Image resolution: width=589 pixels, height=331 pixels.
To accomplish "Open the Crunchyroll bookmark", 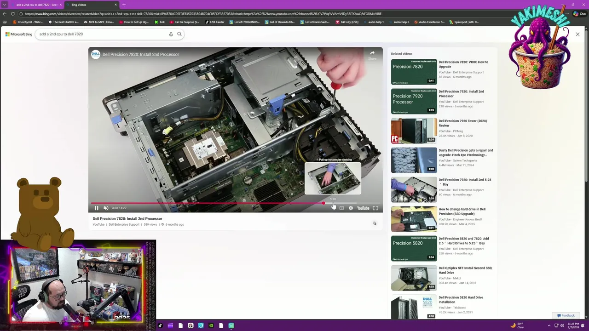I will (x=28, y=22).
